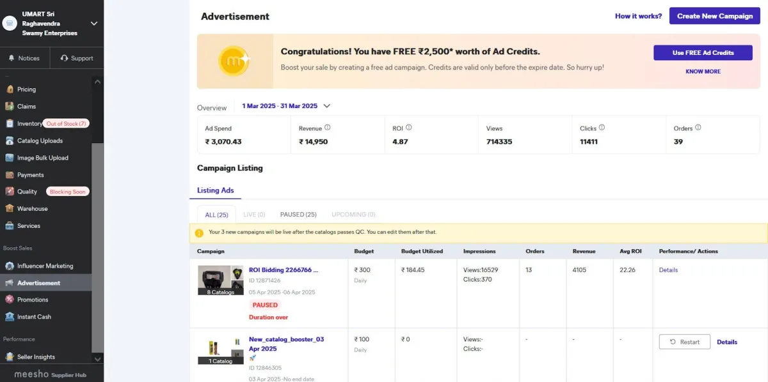Open the Instant Cash icon
Viewport: 768px width, 382px height.
pyautogui.click(x=10, y=317)
